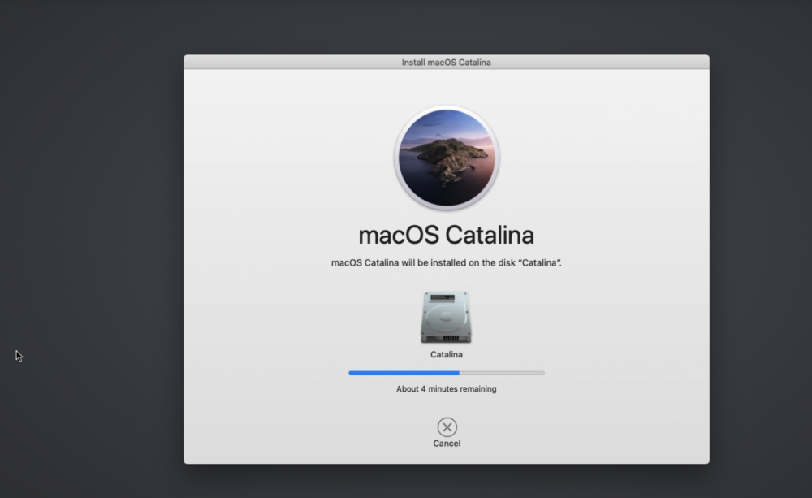Click the 'Cancel' label under the X
Viewport: 812px width, 498px height.
[x=447, y=444]
